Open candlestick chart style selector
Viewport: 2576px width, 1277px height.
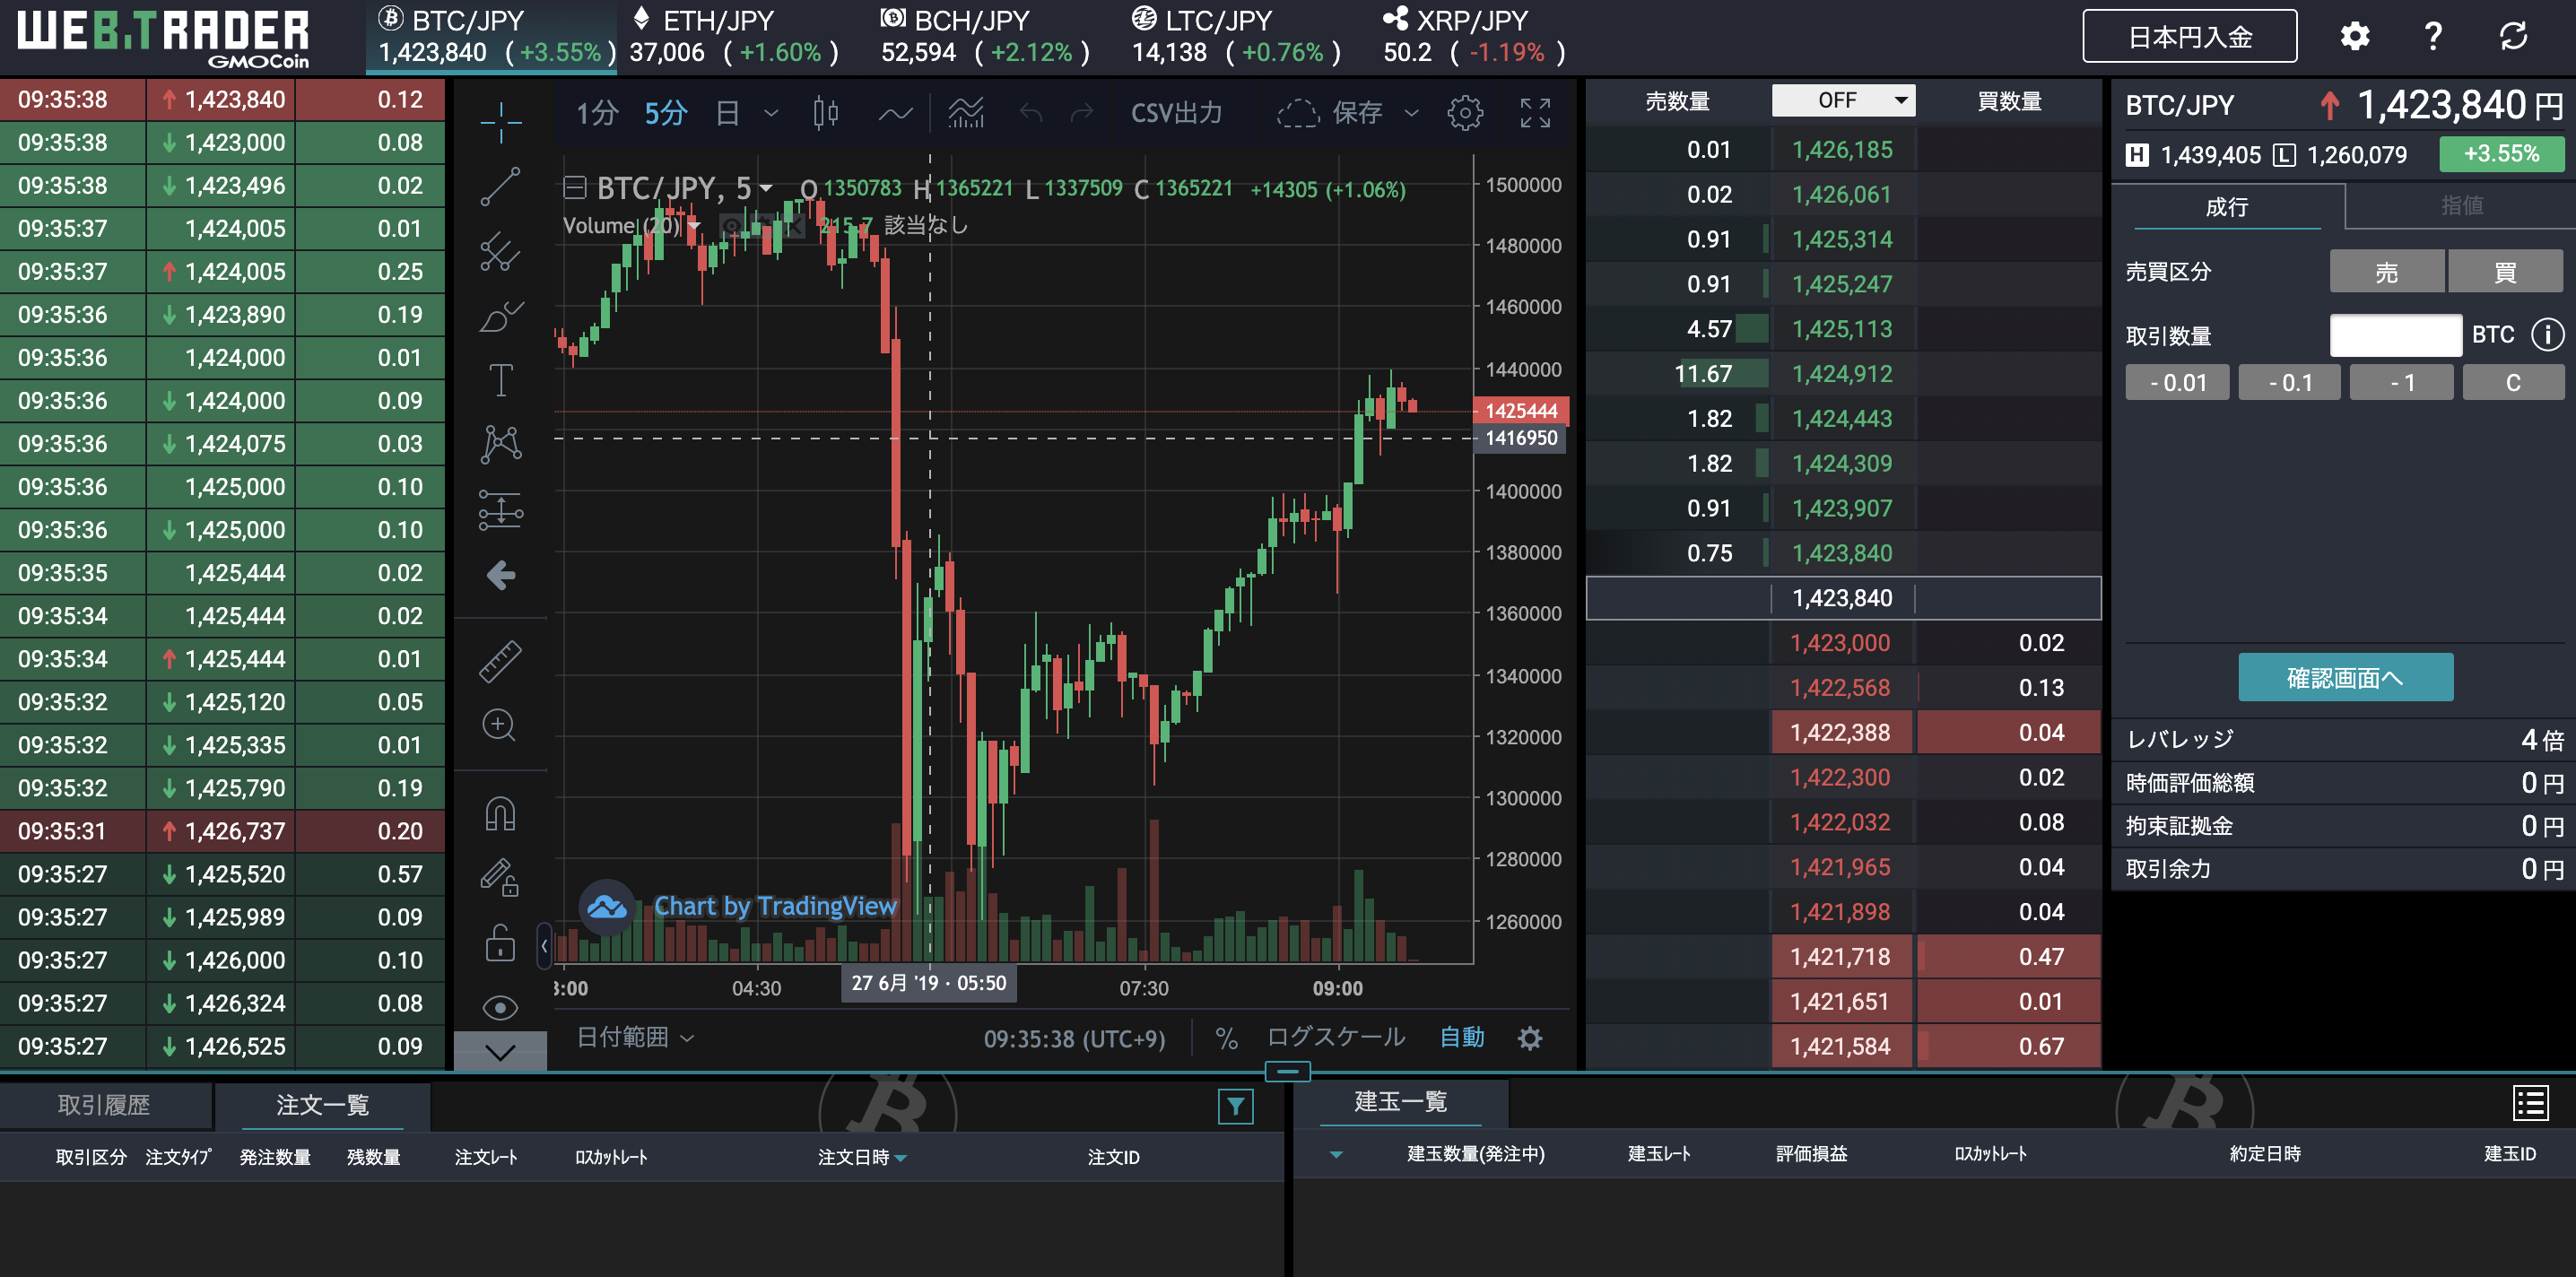click(825, 113)
